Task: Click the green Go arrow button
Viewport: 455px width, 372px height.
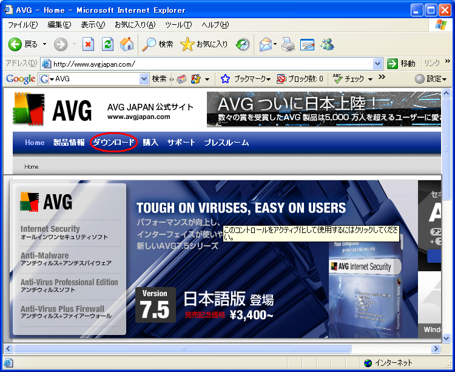Action: (393, 64)
